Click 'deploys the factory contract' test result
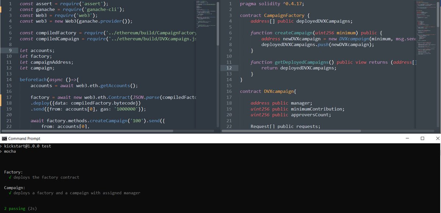This screenshot has height=213, width=441. coord(46,177)
